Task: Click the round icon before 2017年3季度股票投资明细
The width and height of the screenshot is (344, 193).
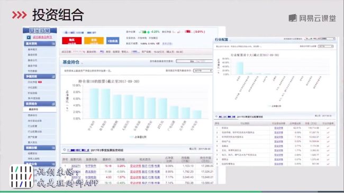Action: (x=64, y=150)
